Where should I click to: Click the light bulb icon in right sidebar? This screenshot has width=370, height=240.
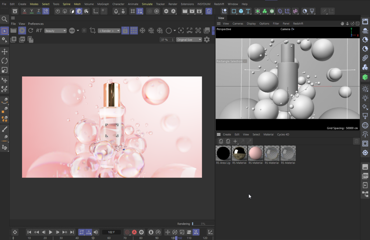click(365, 98)
